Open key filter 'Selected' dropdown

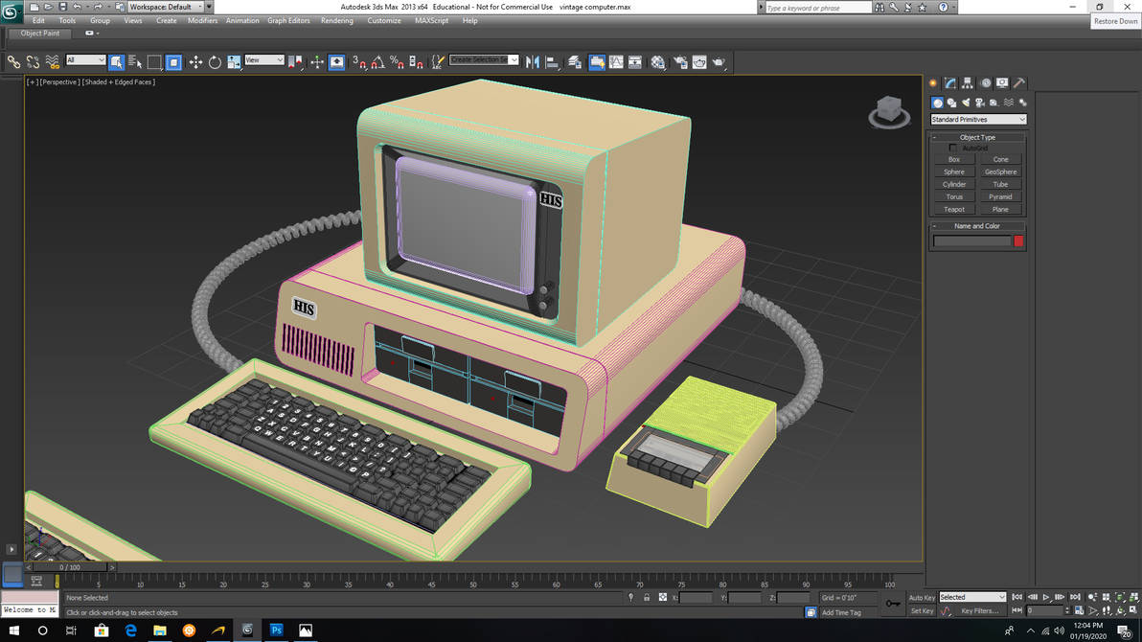[972, 598]
